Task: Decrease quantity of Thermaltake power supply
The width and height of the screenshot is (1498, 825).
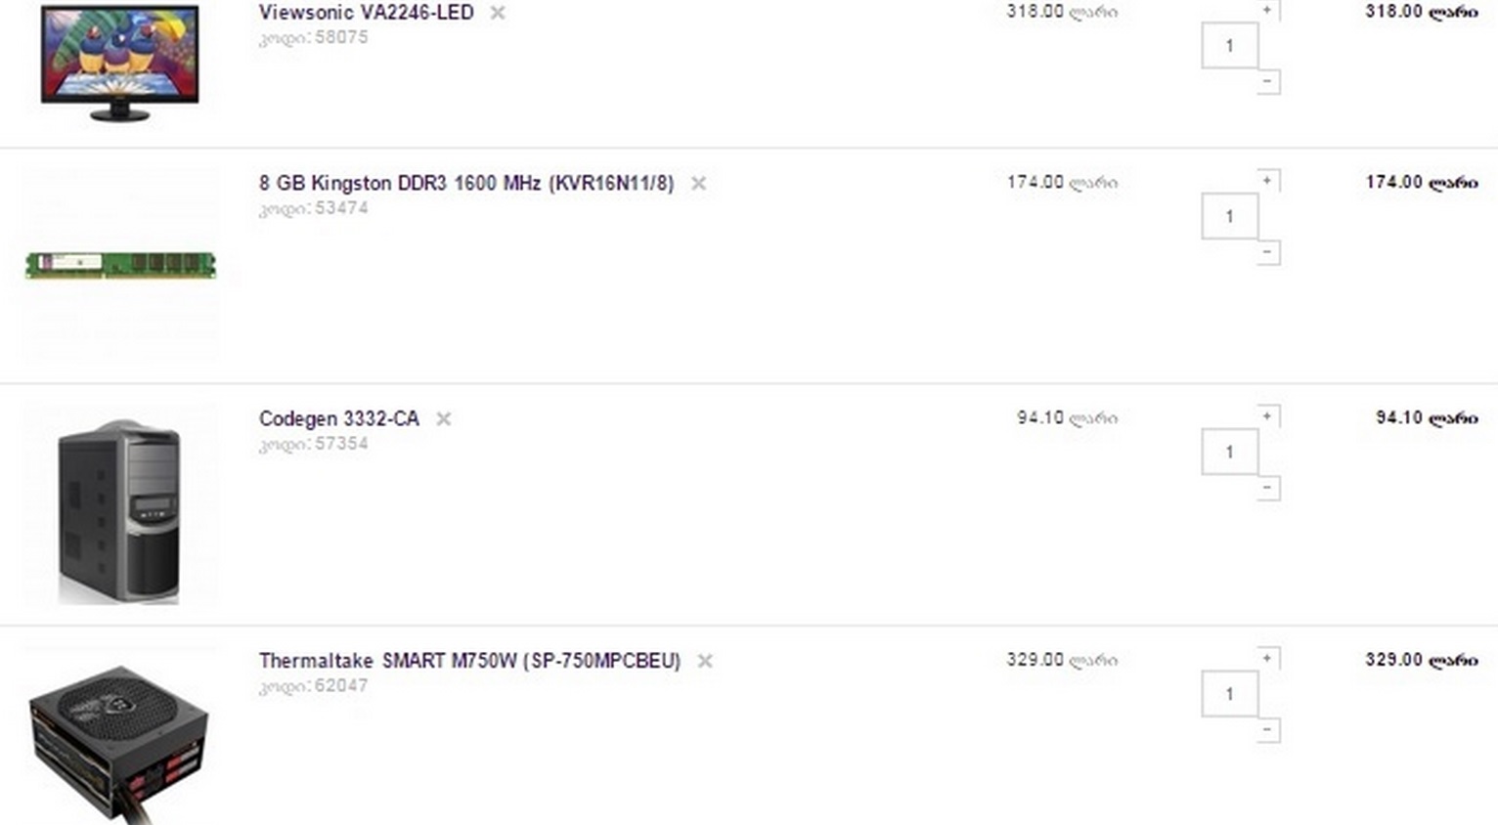Action: point(1267,730)
